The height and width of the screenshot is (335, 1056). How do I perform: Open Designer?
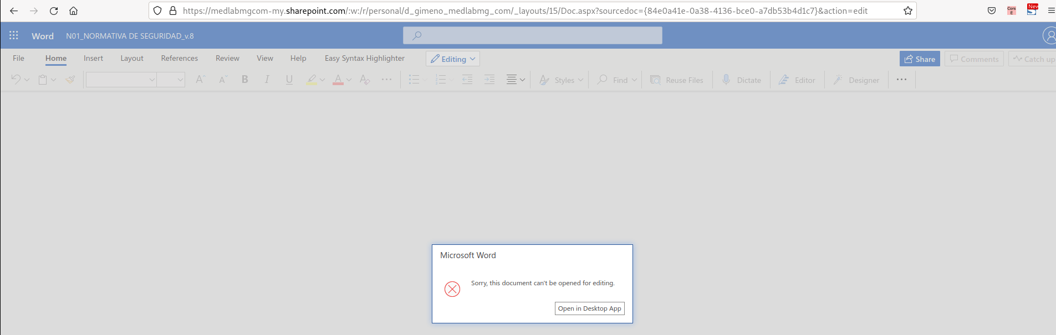click(x=856, y=80)
